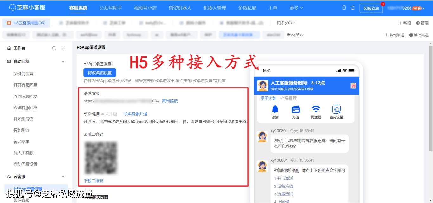The width and height of the screenshot is (433, 203).
Task: Tap the 激活 bell icon
Action: (x=275, y=109)
